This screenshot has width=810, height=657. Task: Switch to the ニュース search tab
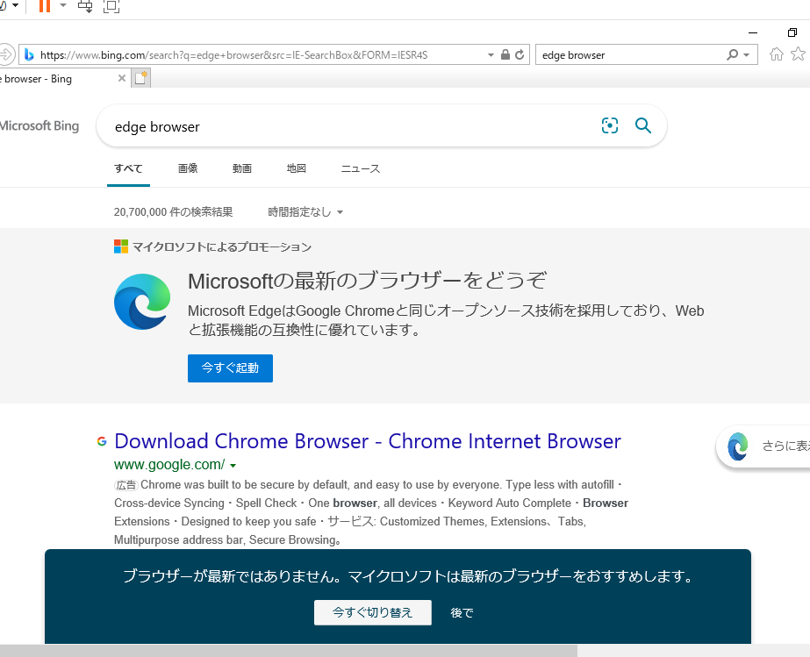click(x=360, y=168)
